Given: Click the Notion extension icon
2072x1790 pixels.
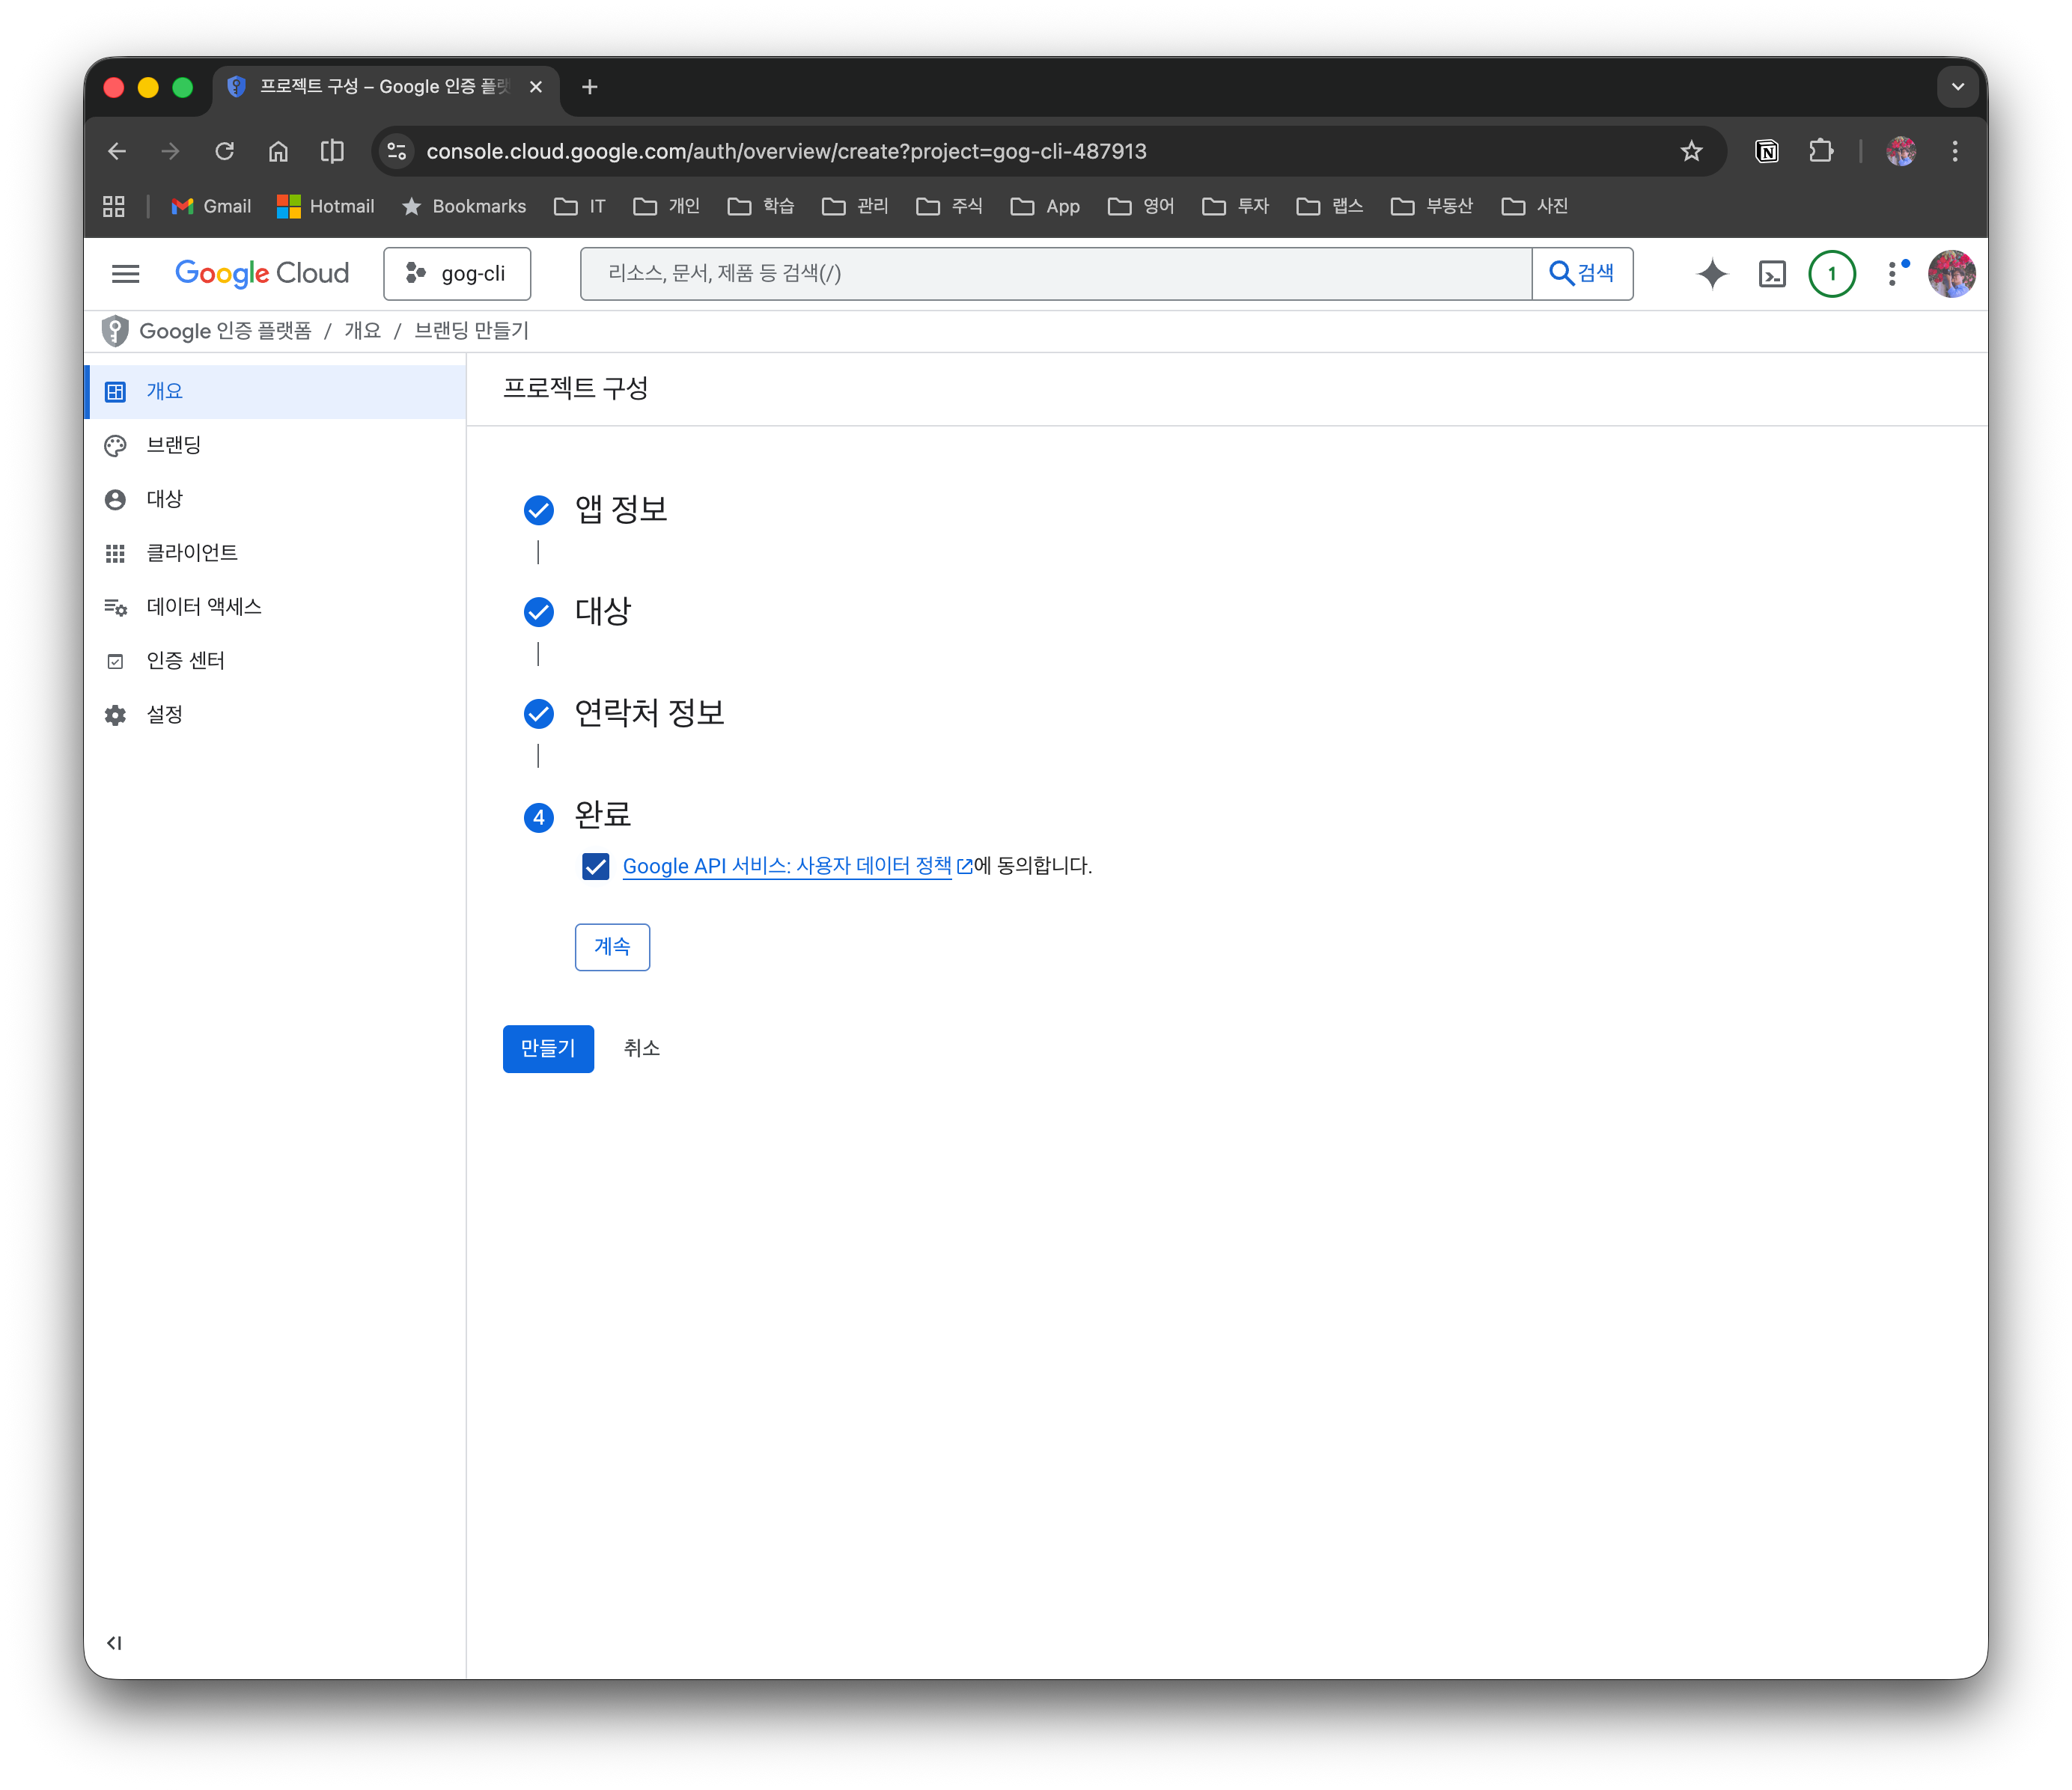Looking at the screenshot, I should tap(1767, 151).
